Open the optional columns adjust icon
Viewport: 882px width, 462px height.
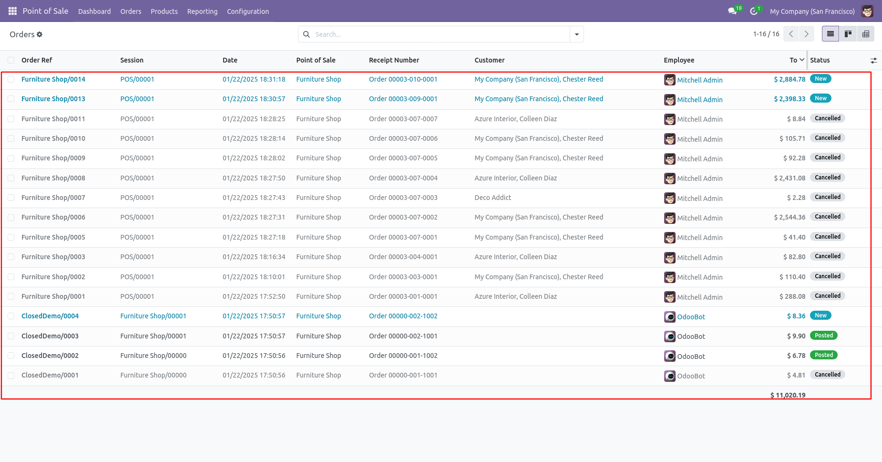pos(873,61)
